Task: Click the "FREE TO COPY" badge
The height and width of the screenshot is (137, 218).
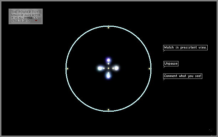Action: coord(20,20)
